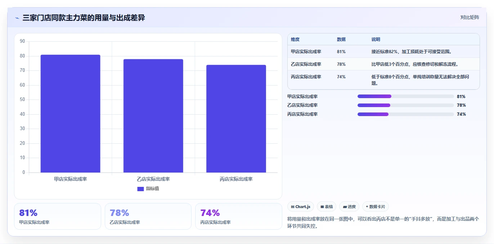The width and height of the screenshot is (494, 244).
Task: Click the y-axis tick labeled 10
Action: [22, 158]
